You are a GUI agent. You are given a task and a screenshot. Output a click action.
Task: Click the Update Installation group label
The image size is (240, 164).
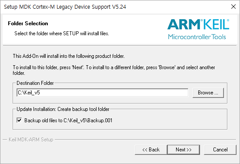tap(63, 109)
